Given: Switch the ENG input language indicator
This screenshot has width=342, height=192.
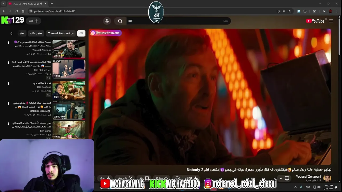Looking at the screenshot, I should [x=308, y=187].
